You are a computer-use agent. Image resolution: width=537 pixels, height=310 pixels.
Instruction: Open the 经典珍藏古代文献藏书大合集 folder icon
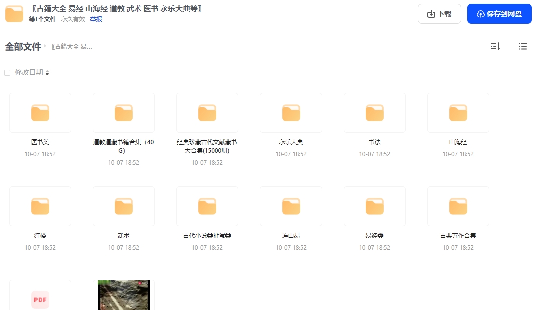coord(207,113)
